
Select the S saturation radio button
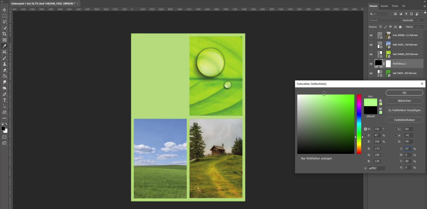pyautogui.click(x=365, y=135)
